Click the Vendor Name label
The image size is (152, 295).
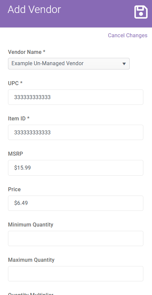27,52
